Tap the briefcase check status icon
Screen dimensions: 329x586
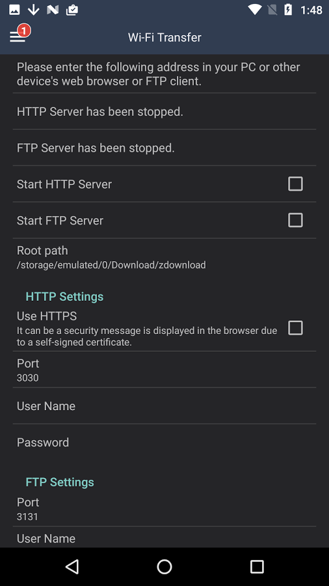click(72, 10)
